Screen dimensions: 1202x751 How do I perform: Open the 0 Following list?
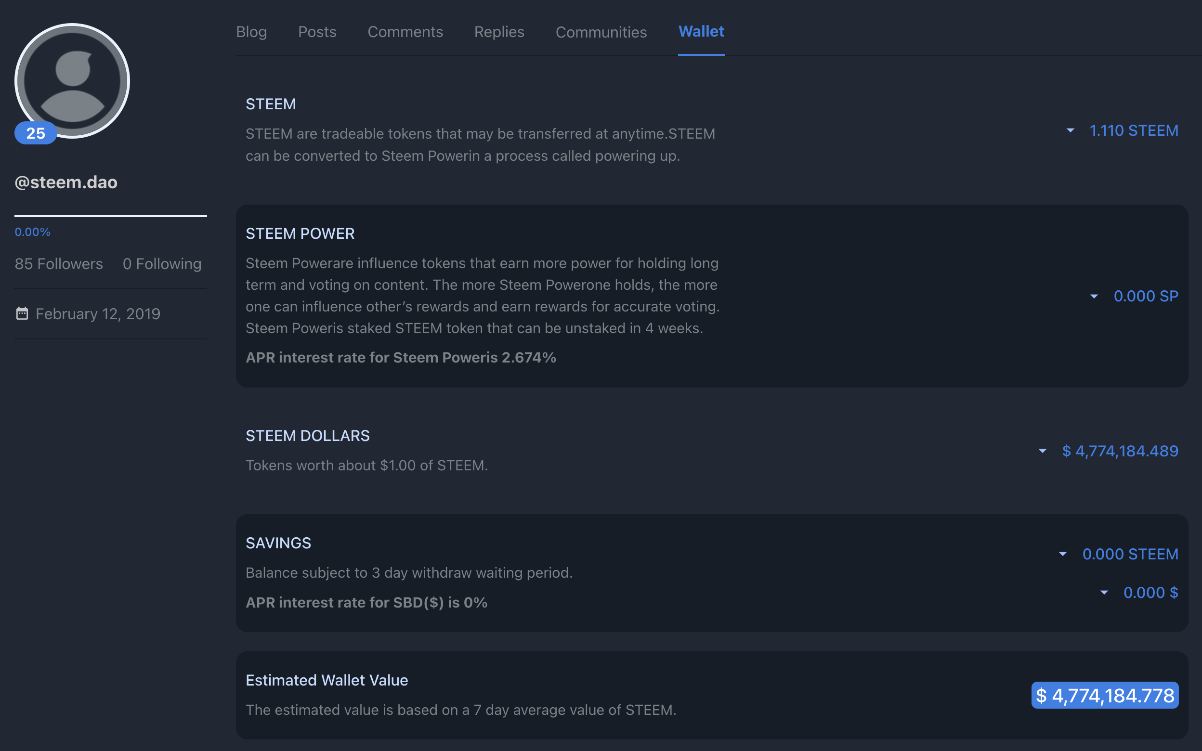(162, 264)
